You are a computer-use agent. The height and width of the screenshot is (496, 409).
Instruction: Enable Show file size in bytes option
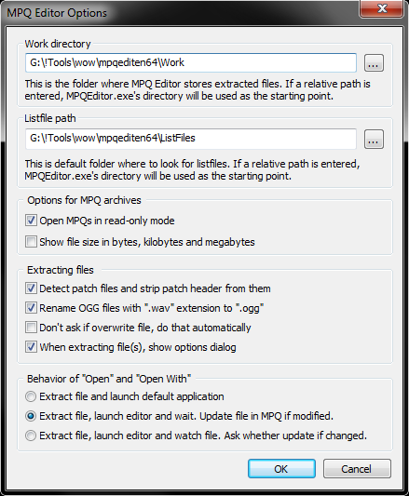tap(31, 242)
